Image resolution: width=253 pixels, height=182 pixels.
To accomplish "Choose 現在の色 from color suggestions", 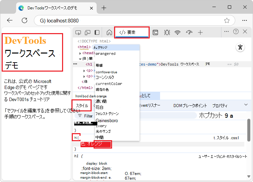I will pyautogui.click(x=117, y=89).
